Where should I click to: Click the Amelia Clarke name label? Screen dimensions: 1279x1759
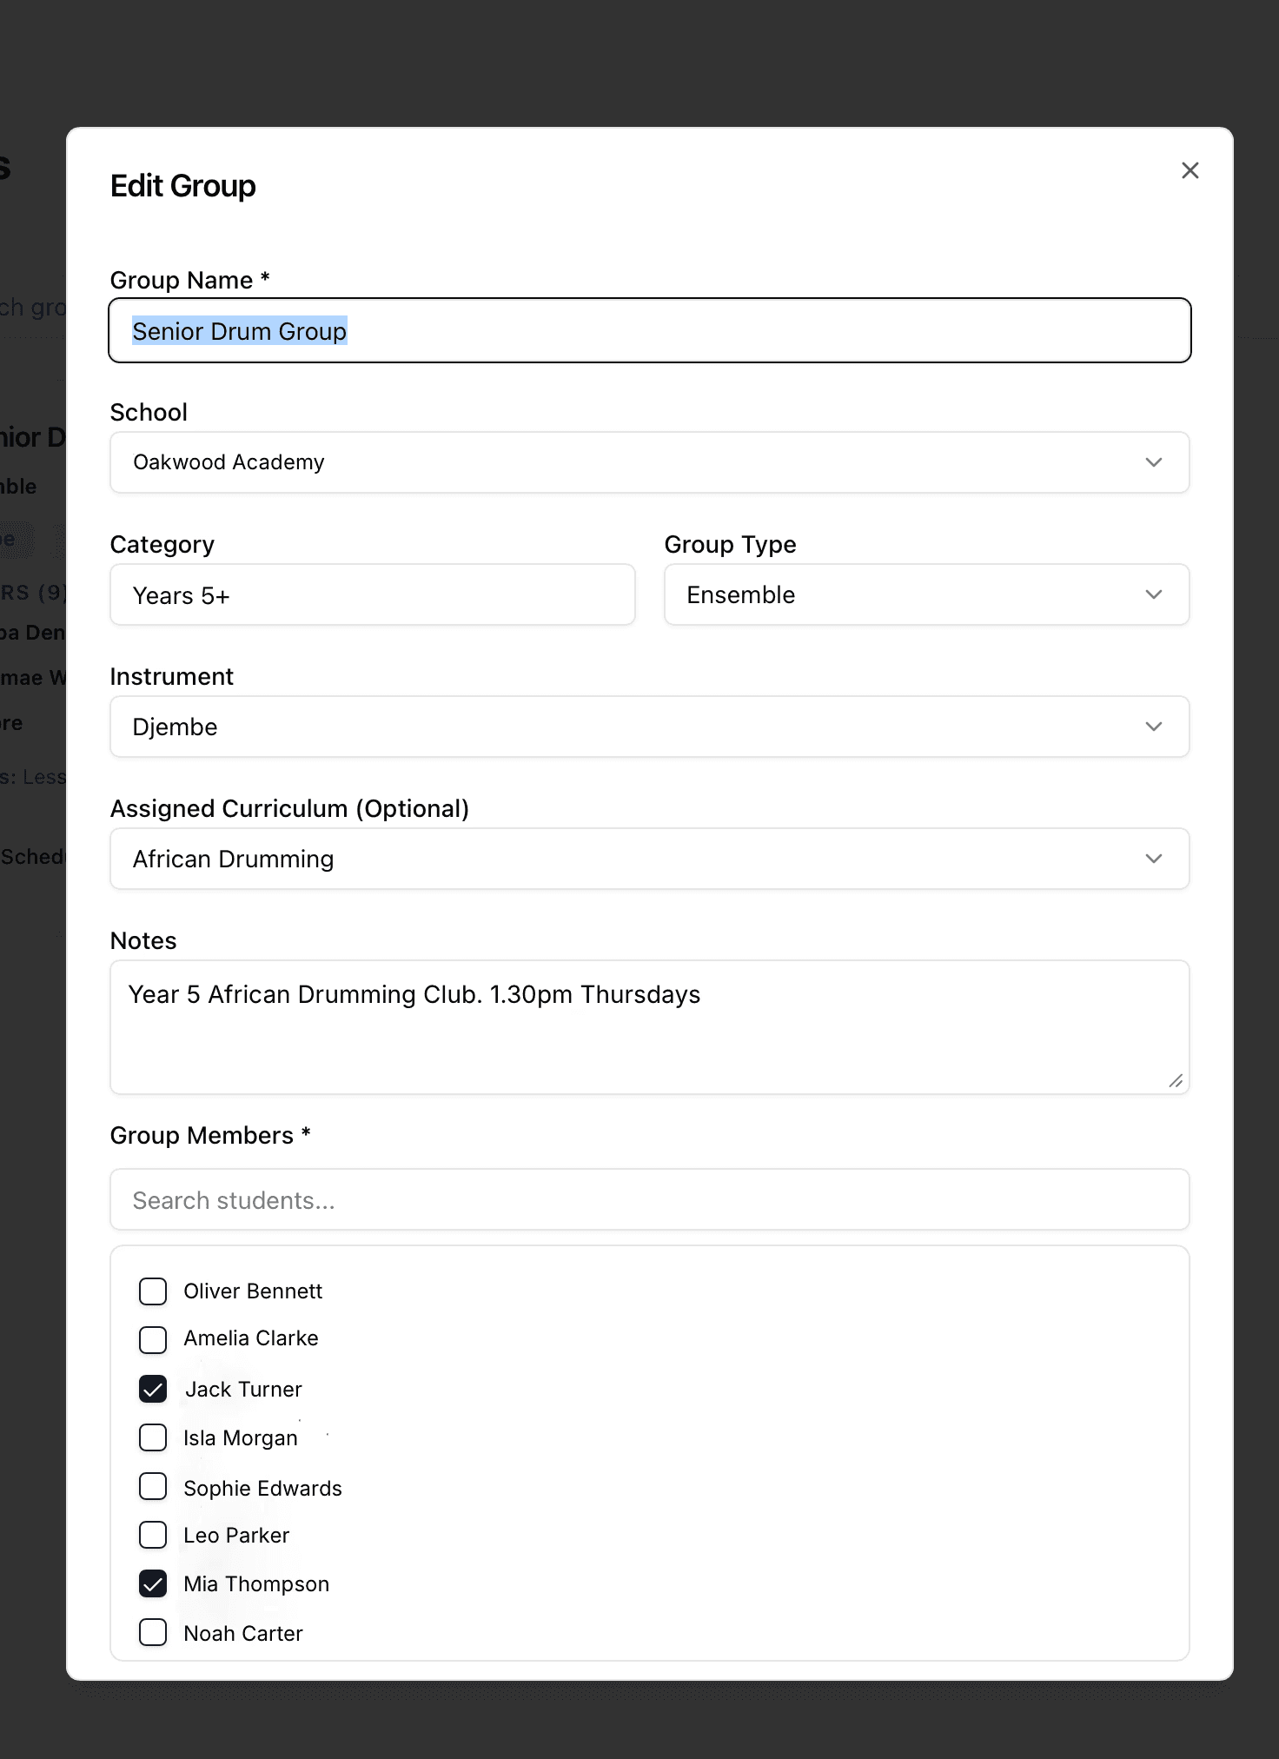pos(251,1338)
